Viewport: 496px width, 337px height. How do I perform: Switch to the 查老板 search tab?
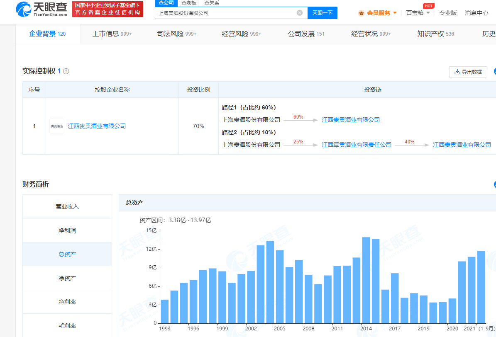click(x=189, y=3)
